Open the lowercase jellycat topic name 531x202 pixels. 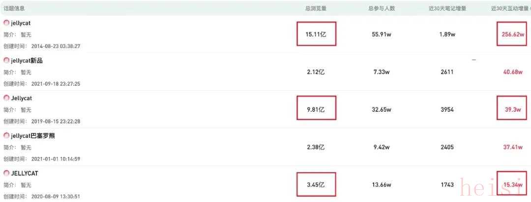point(21,23)
